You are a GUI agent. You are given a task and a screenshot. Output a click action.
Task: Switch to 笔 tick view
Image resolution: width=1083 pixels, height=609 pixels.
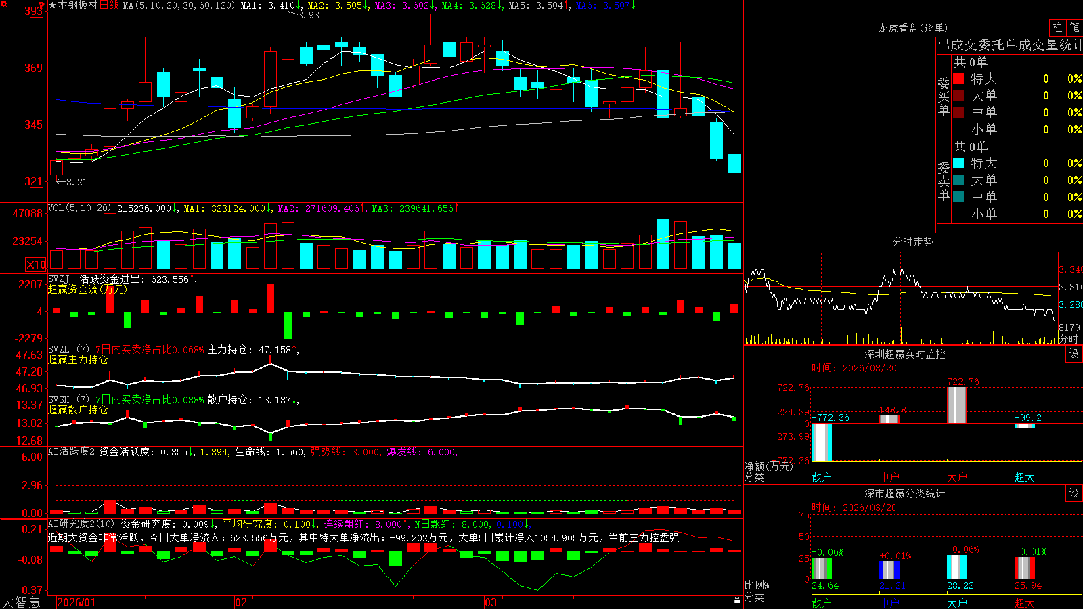(1074, 27)
